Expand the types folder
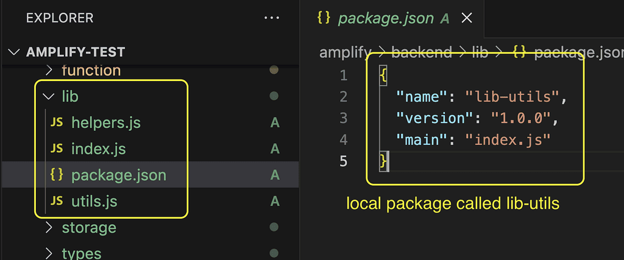The height and width of the screenshot is (260, 624). pyautogui.click(x=49, y=253)
